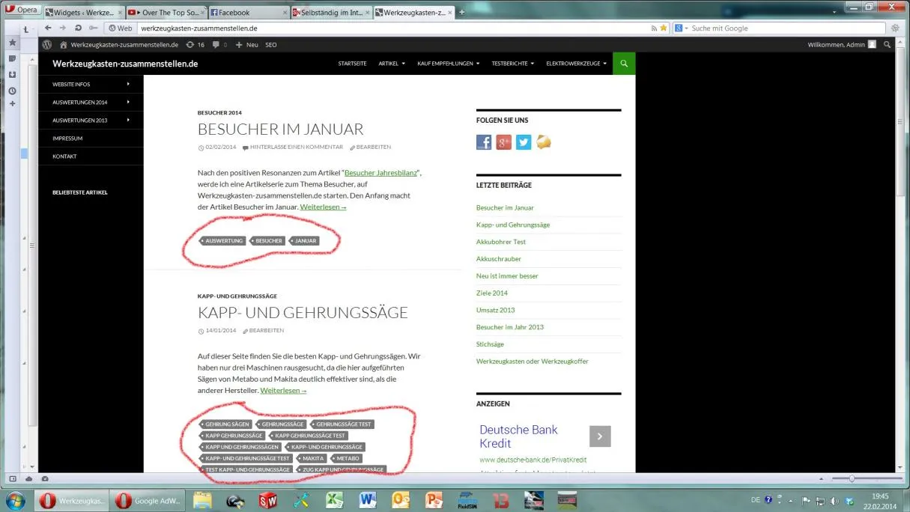
Task: Open the BESUCHER IM JANUAR post title
Action: click(281, 129)
